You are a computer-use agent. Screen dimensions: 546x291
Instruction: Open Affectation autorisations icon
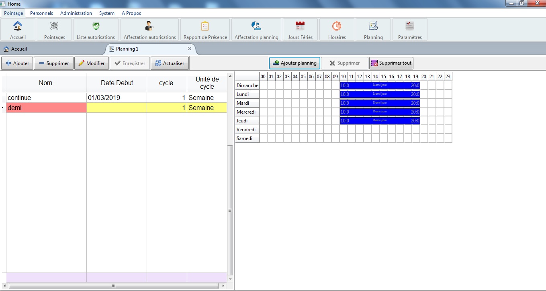coord(149,26)
